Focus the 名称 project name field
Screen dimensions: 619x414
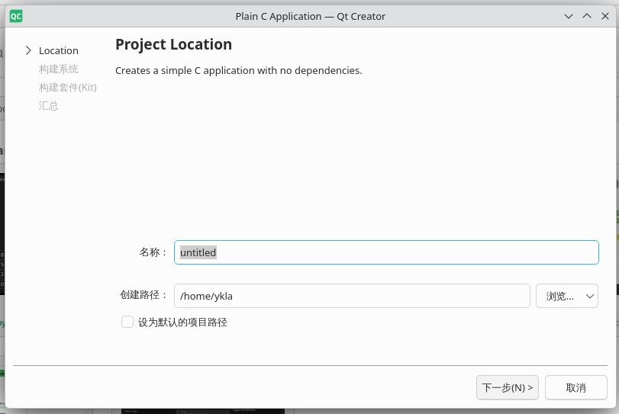coord(386,252)
